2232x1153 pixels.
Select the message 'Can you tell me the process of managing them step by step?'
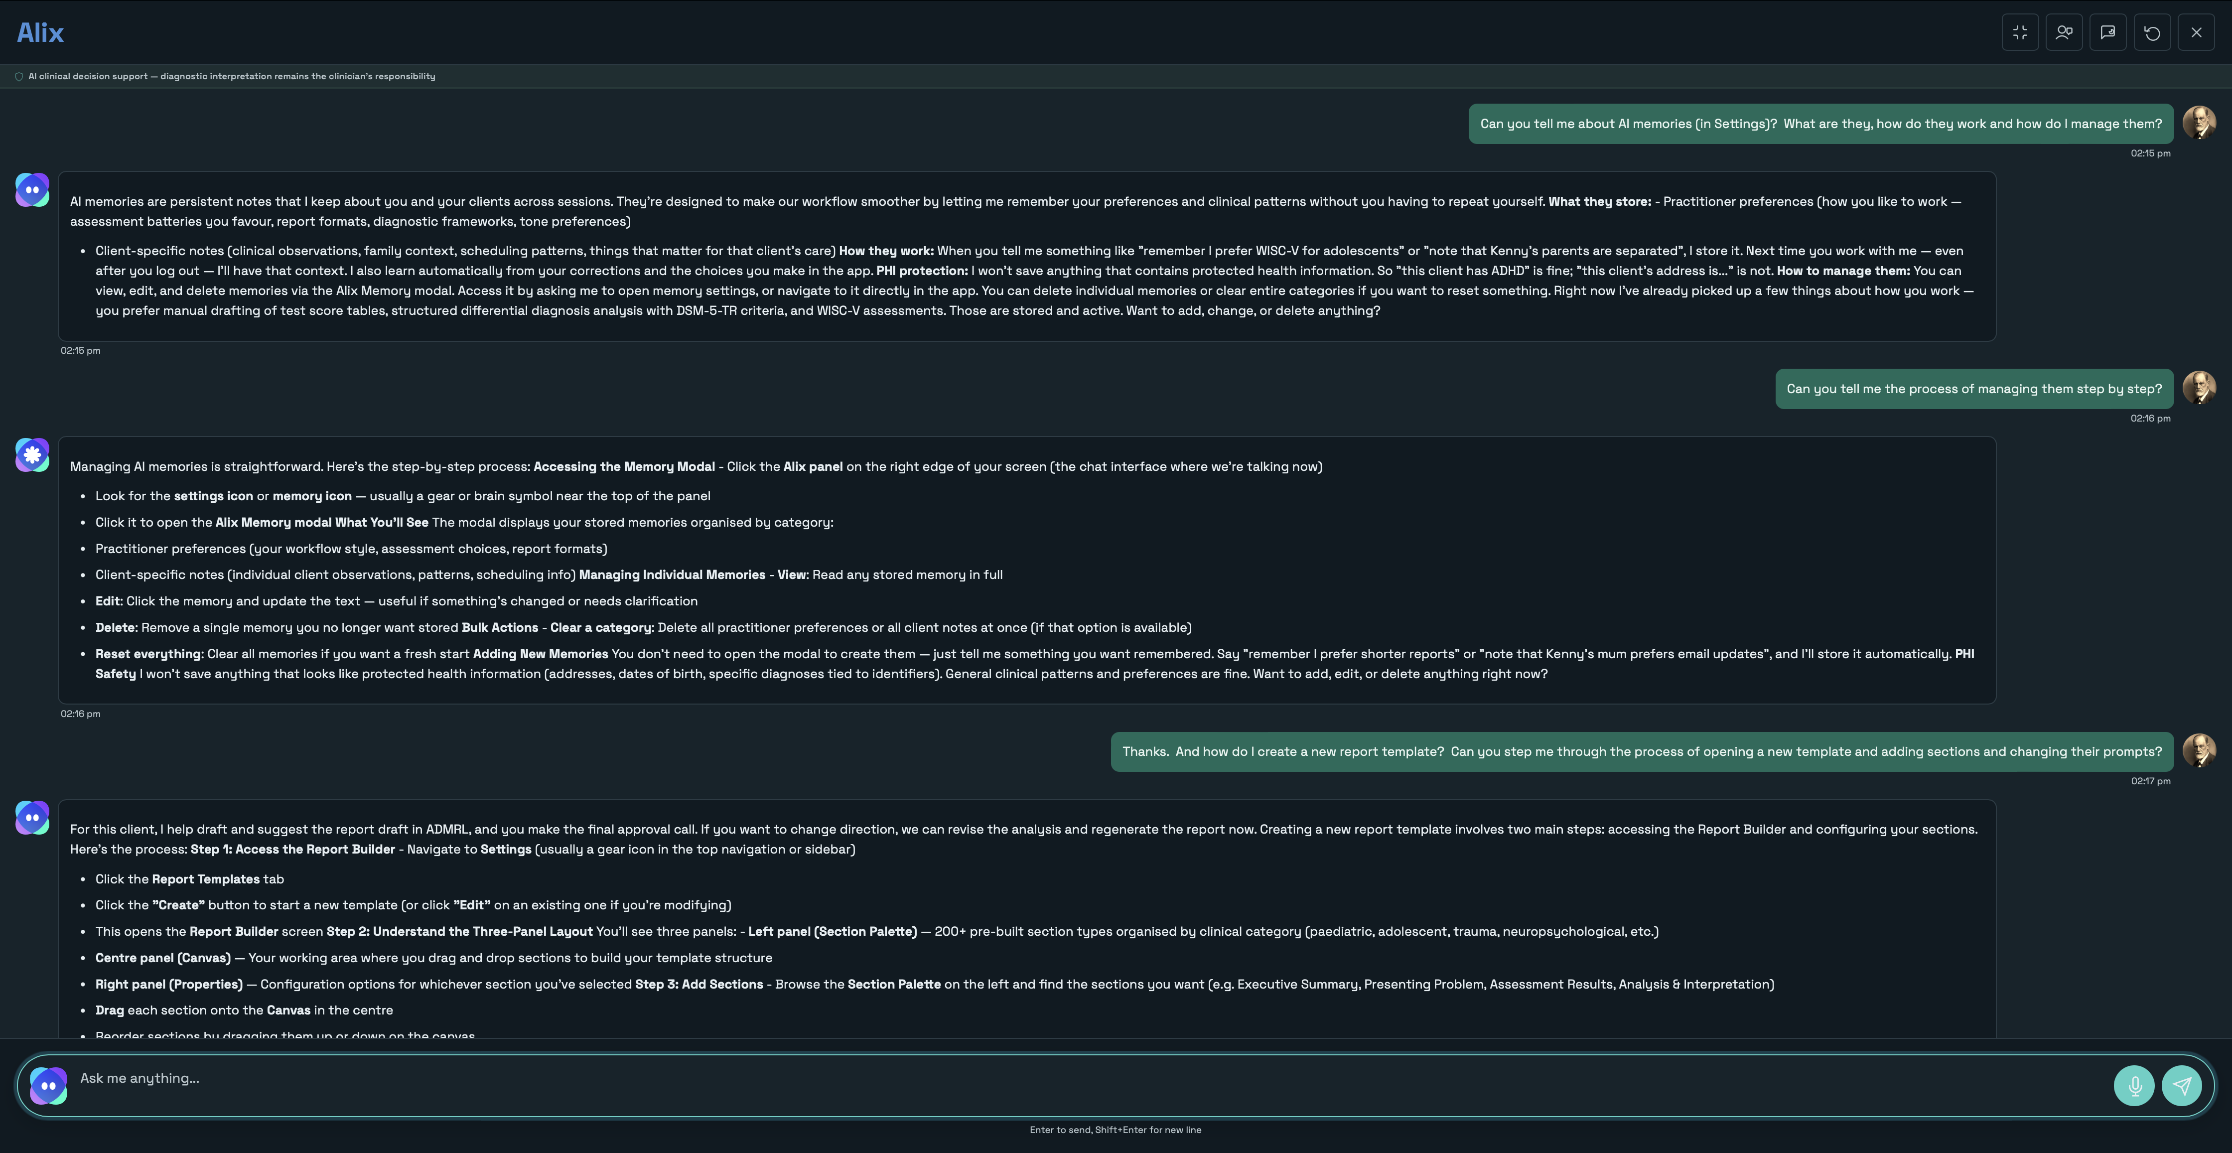[x=1974, y=389]
